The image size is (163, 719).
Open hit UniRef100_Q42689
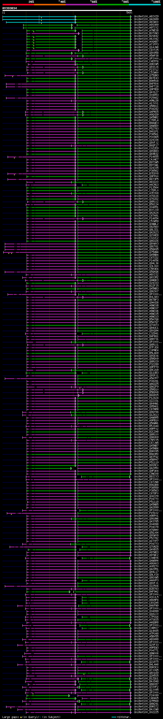146,19
